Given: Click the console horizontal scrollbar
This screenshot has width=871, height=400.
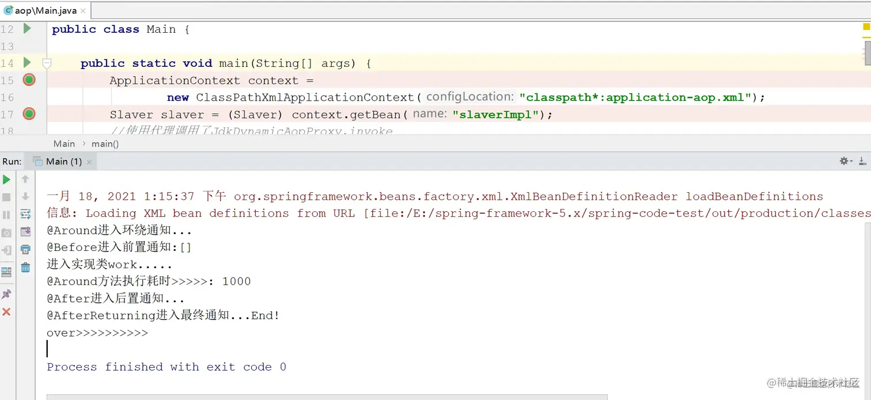Looking at the screenshot, I should click(x=327, y=397).
